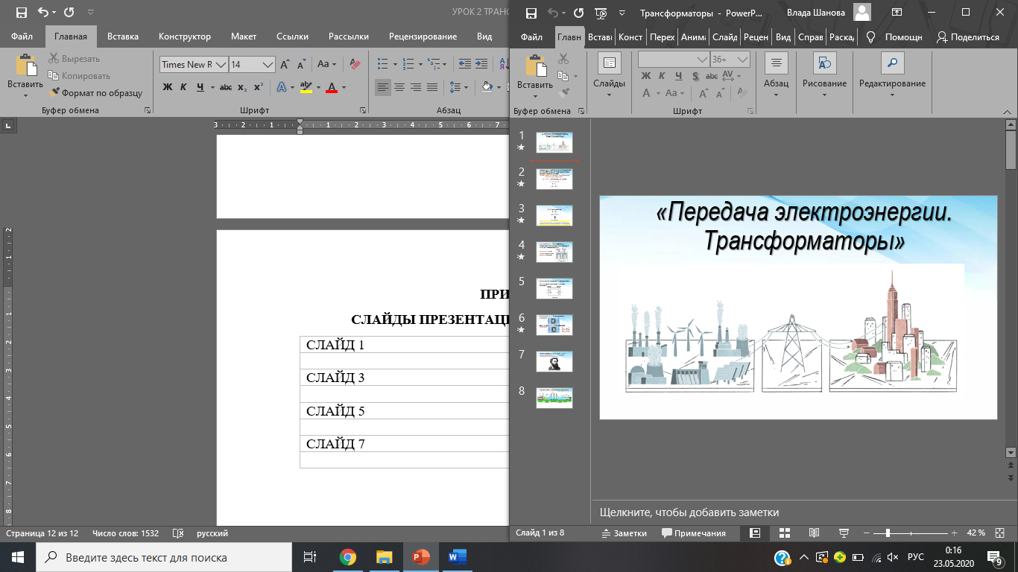
Task: Apply the text highlight color tool in Word
Action: pos(306,87)
